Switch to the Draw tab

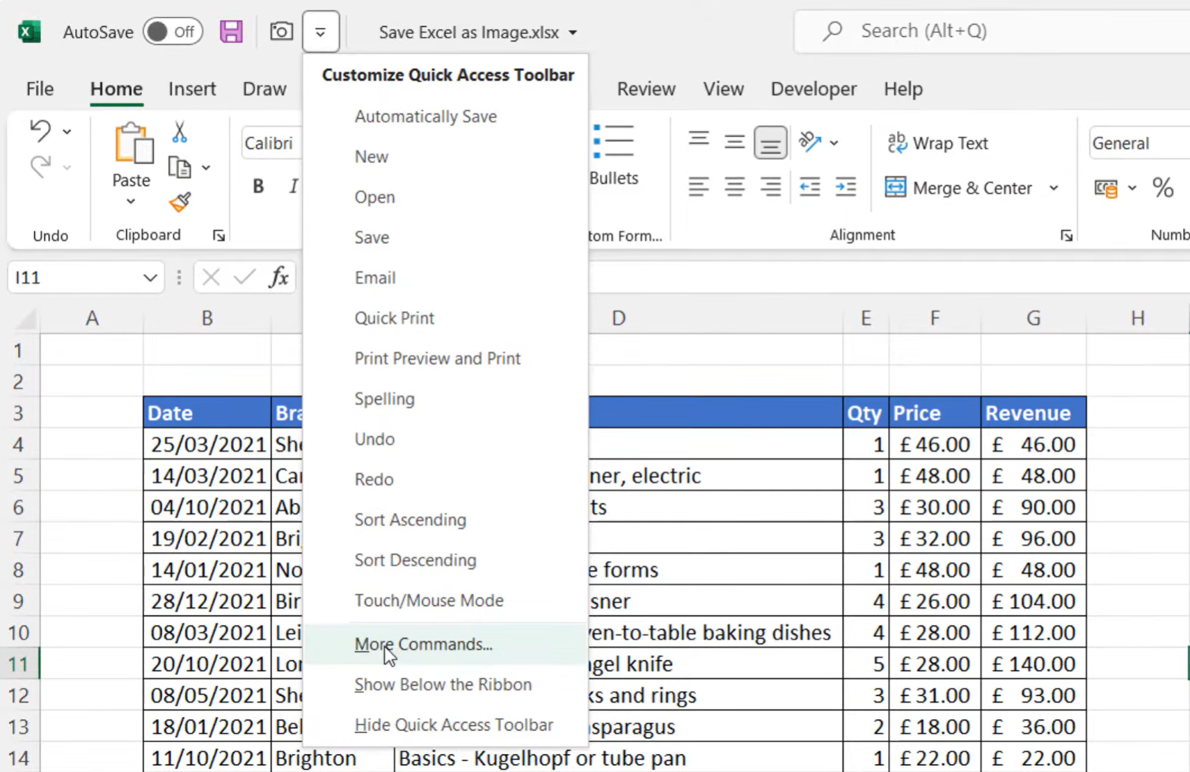pos(264,89)
